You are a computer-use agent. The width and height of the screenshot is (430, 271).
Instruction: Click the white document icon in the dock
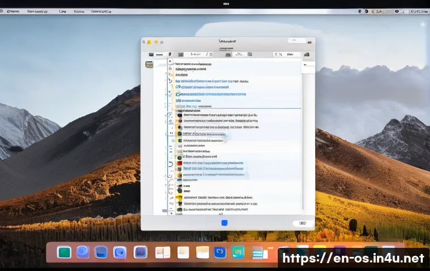click(x=183, y=252)
